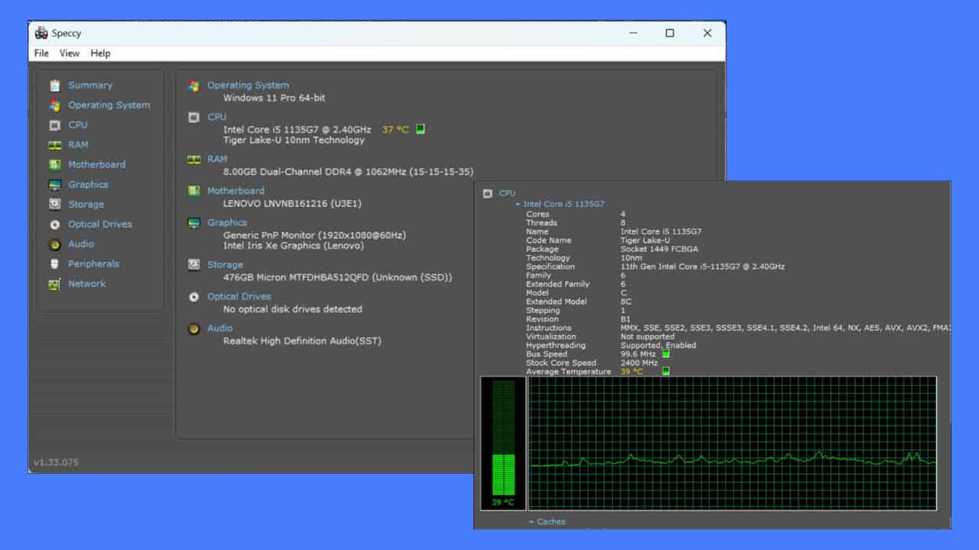Click the version number v1.33.075
Viewport: 979px width, 550px height.
[56, 462]
